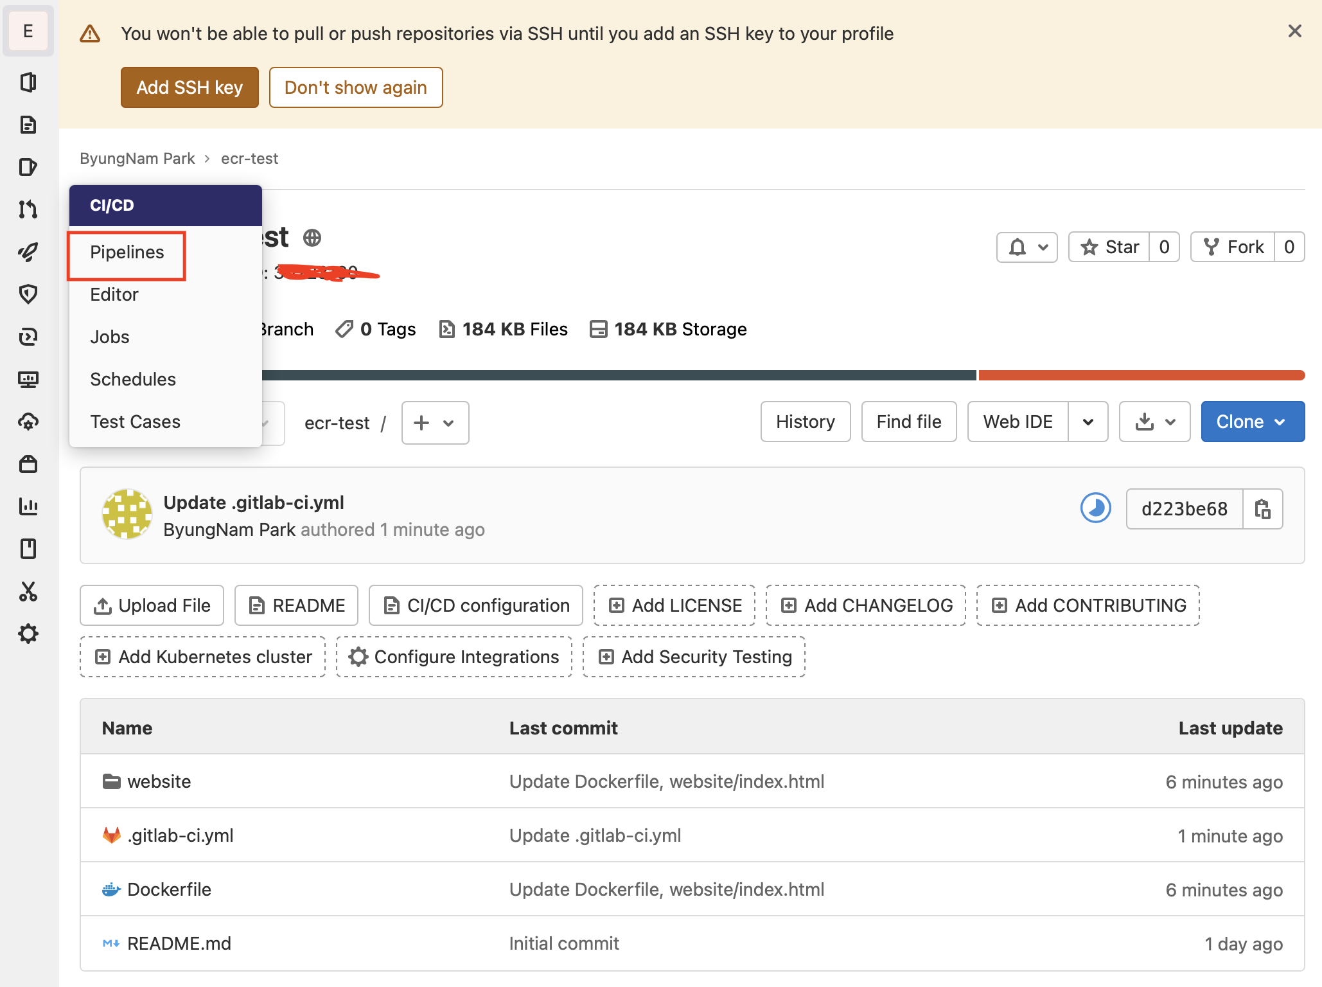Click the public visibility globe icon
The width and height of the screenshot is (1322, 987).
pyautogui.click(x=312, y=238)
